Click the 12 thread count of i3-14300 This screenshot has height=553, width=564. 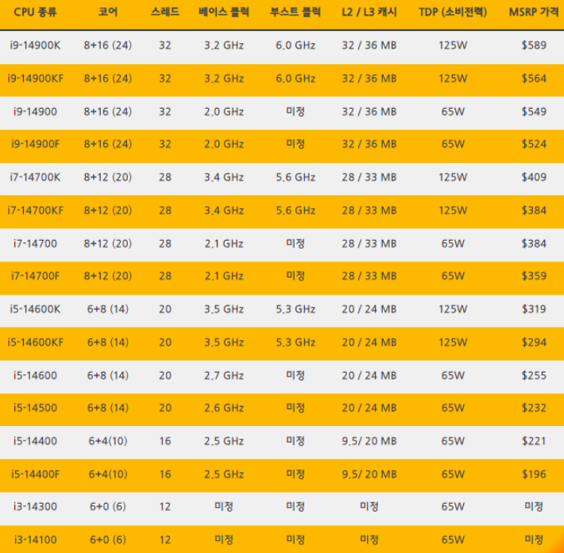click(165, 507)
